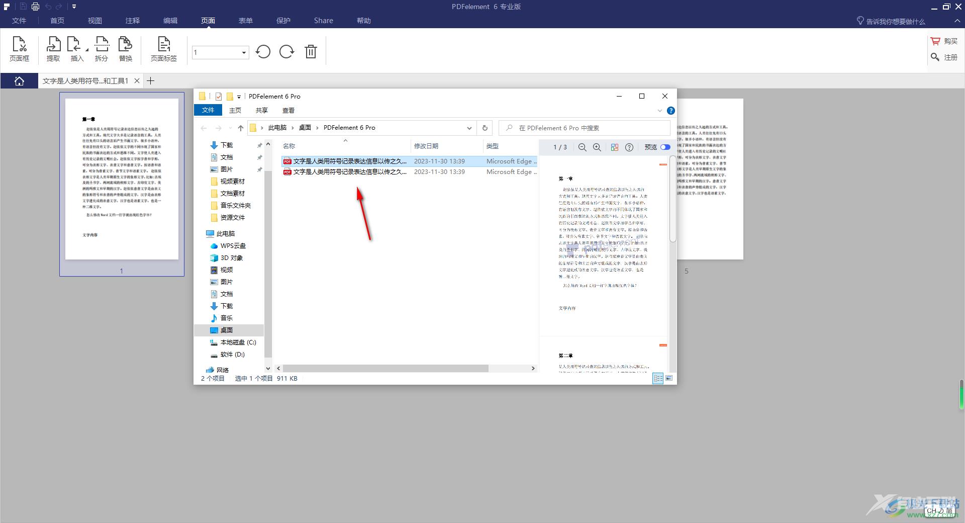Go up one folder level in Explorer

[241, 128]
